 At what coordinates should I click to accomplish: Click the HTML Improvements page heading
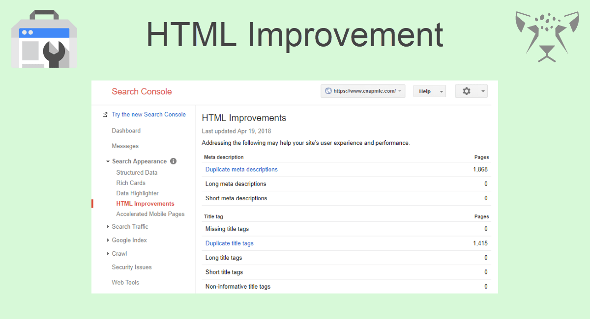(244, 118)
